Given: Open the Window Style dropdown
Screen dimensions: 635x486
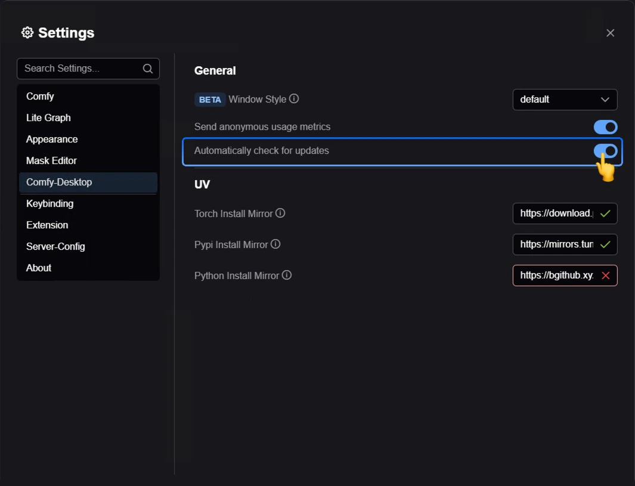Looking at the screenshot, I should pyautogui.click(x=565, y=100).
